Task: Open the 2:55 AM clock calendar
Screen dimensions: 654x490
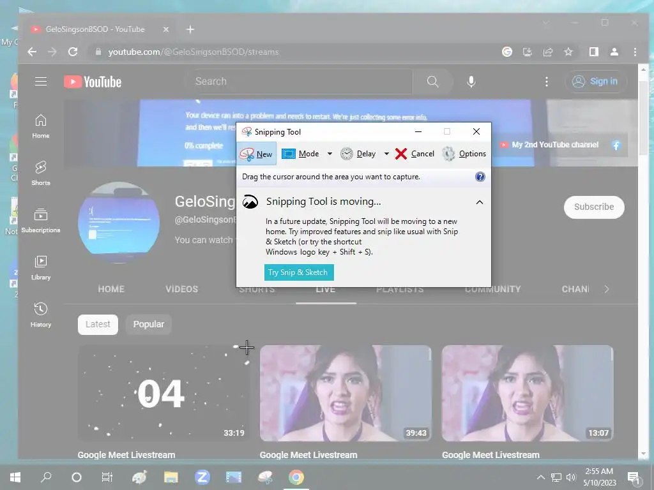Action: point(599,477)
